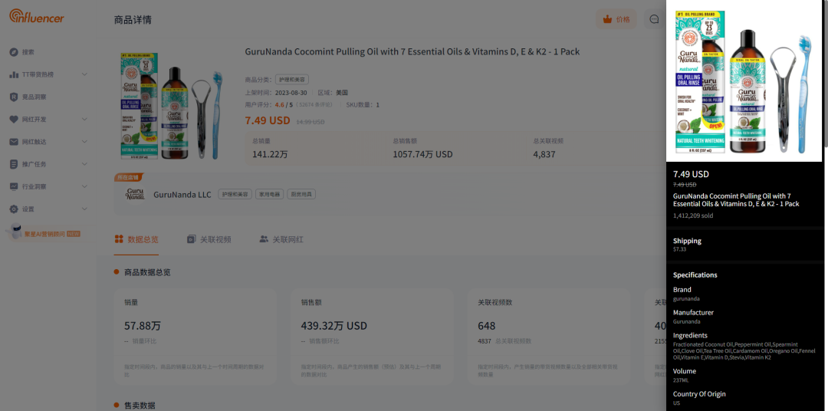This screenshot has width=828, height=411.
Task: Click the video icon on 关联视频 tab
Action: 191,239
